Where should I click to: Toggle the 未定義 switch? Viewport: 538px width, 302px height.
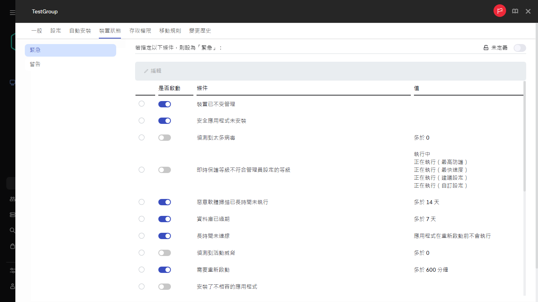tap(519, 47)
